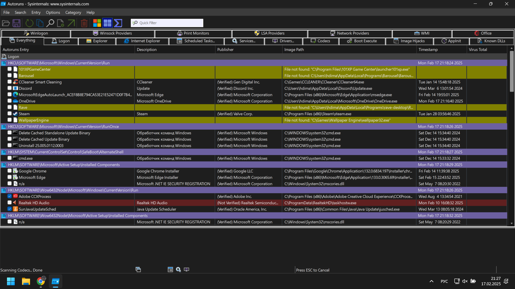Sort by the Description column header
This screenshot has height=289, width=515.
pos(175,50)
